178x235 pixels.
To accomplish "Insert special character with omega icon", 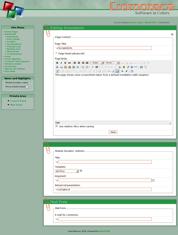I will point(132,71).
